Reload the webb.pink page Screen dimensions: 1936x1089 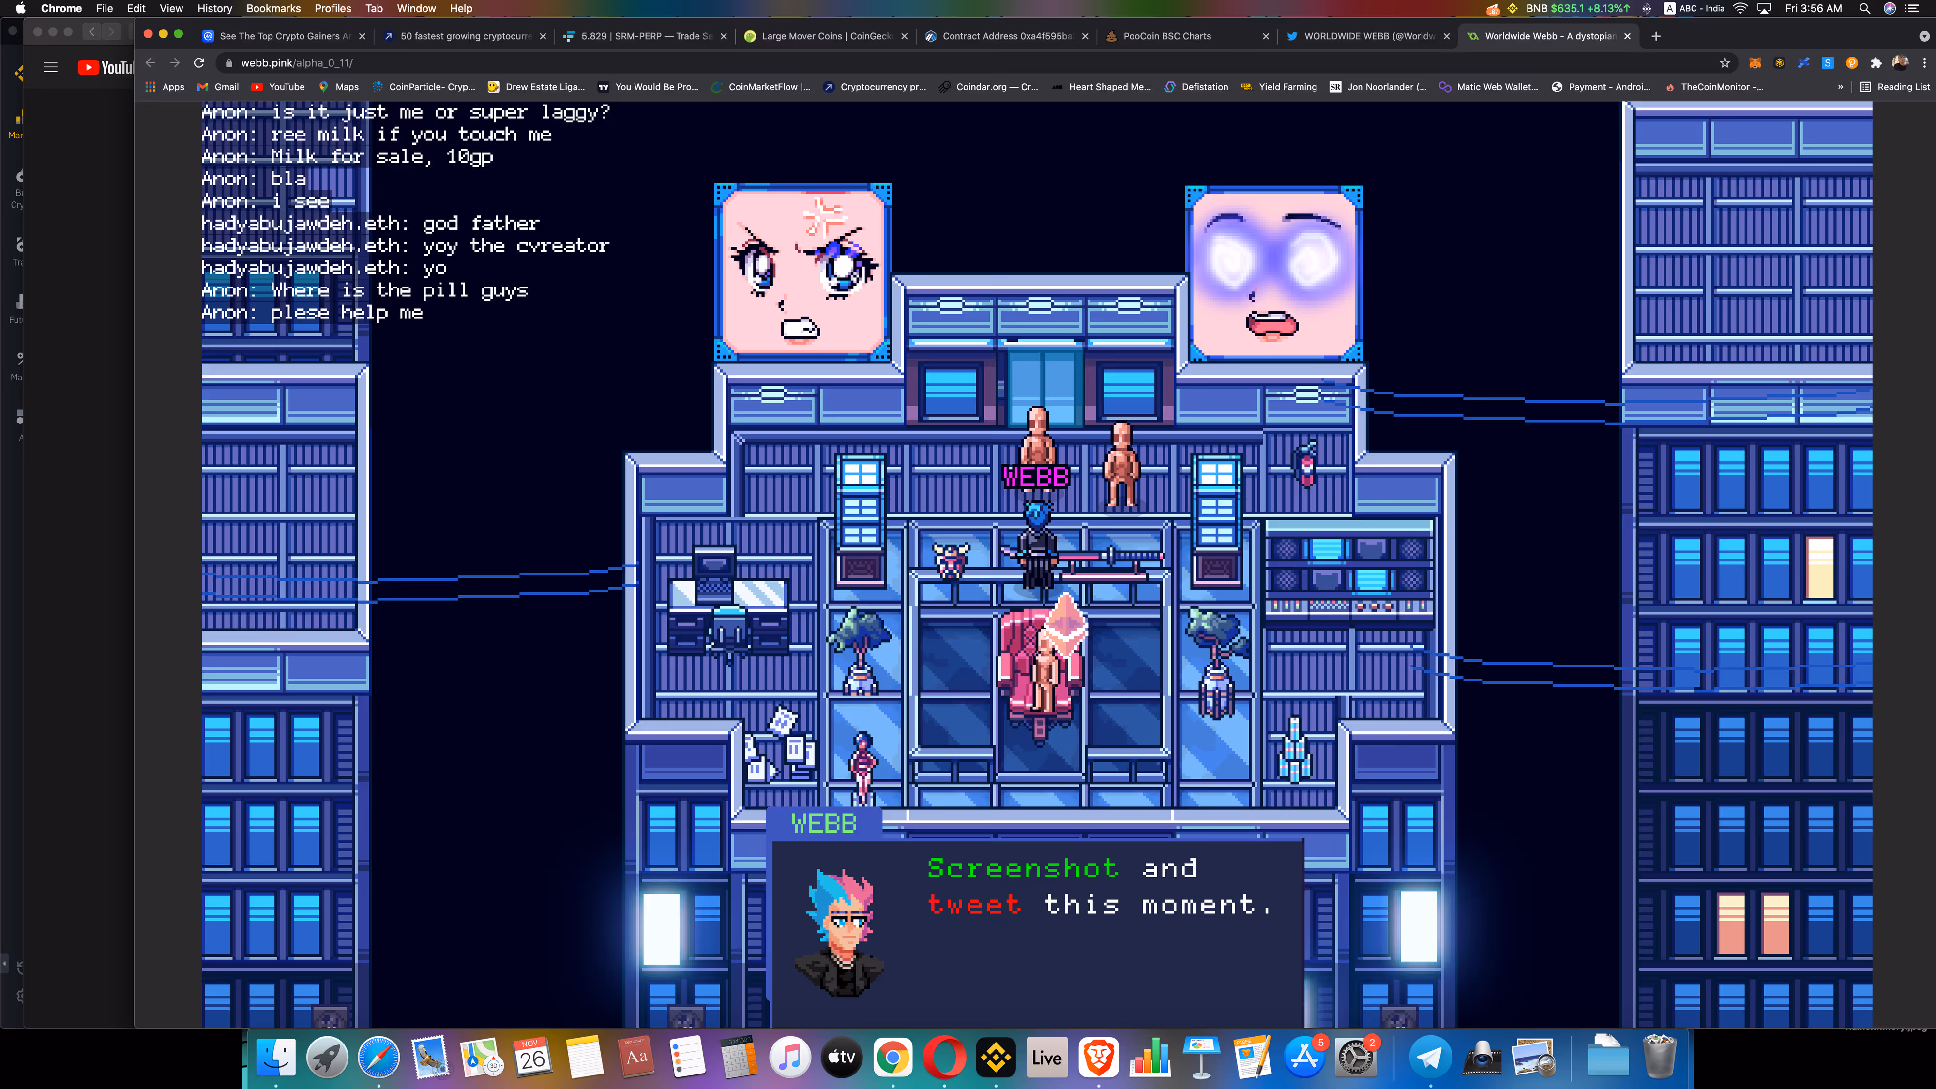[x=199, y=63]
